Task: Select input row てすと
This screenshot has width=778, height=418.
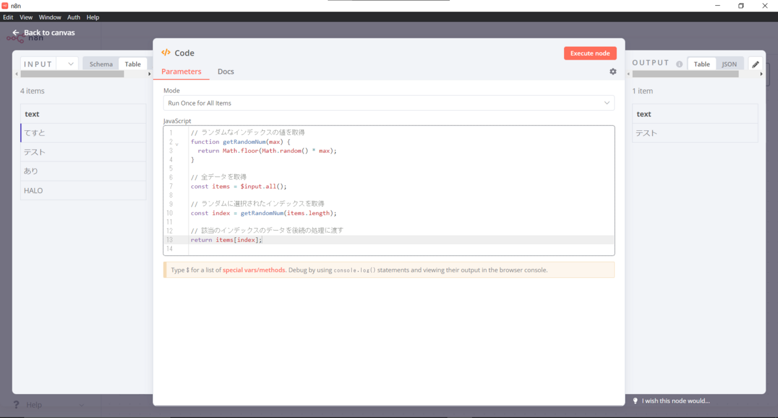Action: pyautogui.click(x=83, y=133)
